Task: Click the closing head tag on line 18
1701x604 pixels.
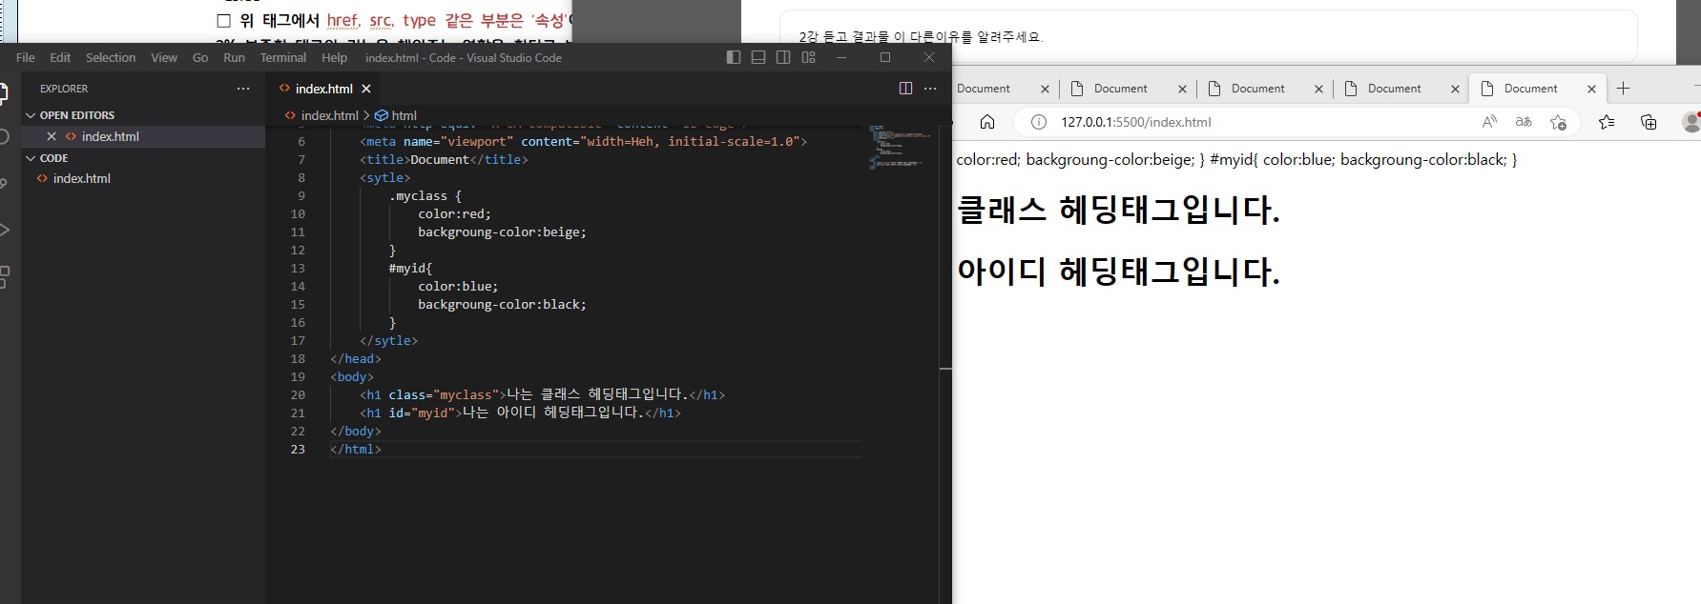Action: pos(356,358)
